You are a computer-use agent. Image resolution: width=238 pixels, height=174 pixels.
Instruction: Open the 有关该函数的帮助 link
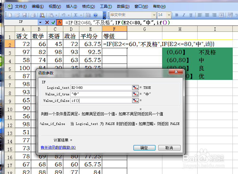point(58,147)
